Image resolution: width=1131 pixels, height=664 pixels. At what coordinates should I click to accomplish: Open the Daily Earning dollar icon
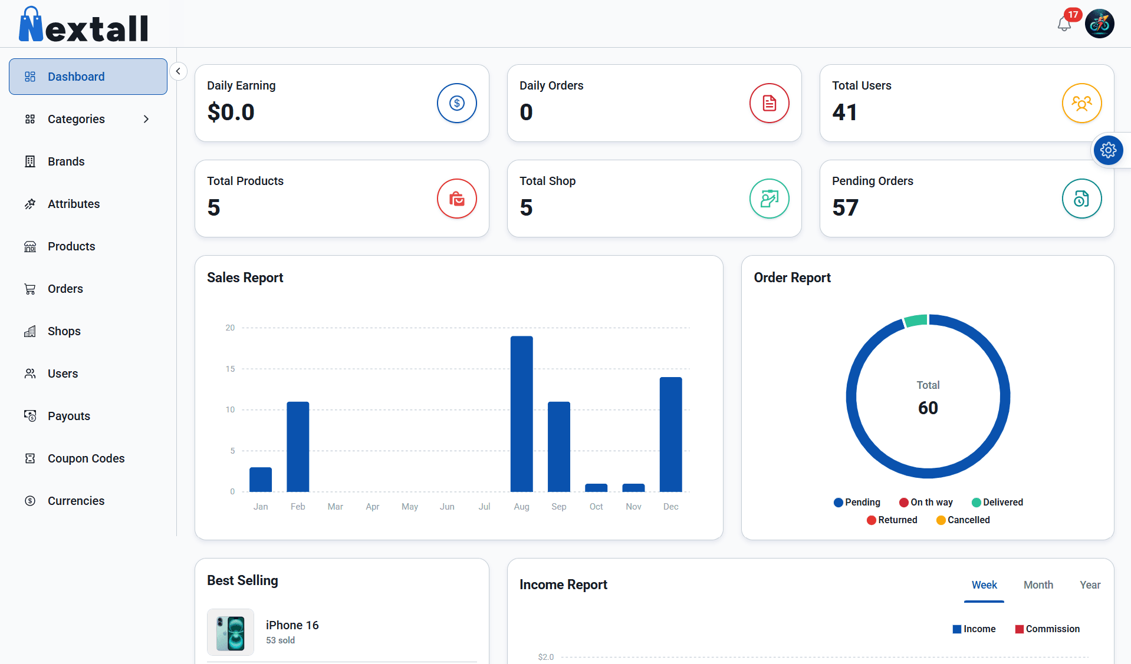point(456,103)
